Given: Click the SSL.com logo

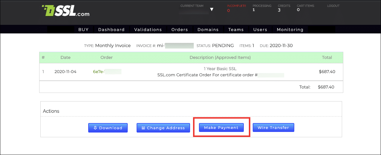Looking at the screenshot, I should click(66, 11).
